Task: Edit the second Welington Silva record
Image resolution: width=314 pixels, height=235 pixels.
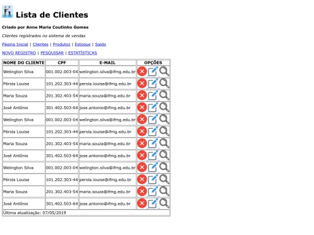Action: click(153, 120)
